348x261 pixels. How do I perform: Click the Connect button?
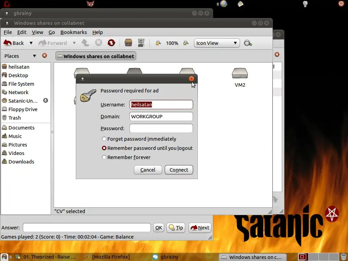tap(179, 170)
